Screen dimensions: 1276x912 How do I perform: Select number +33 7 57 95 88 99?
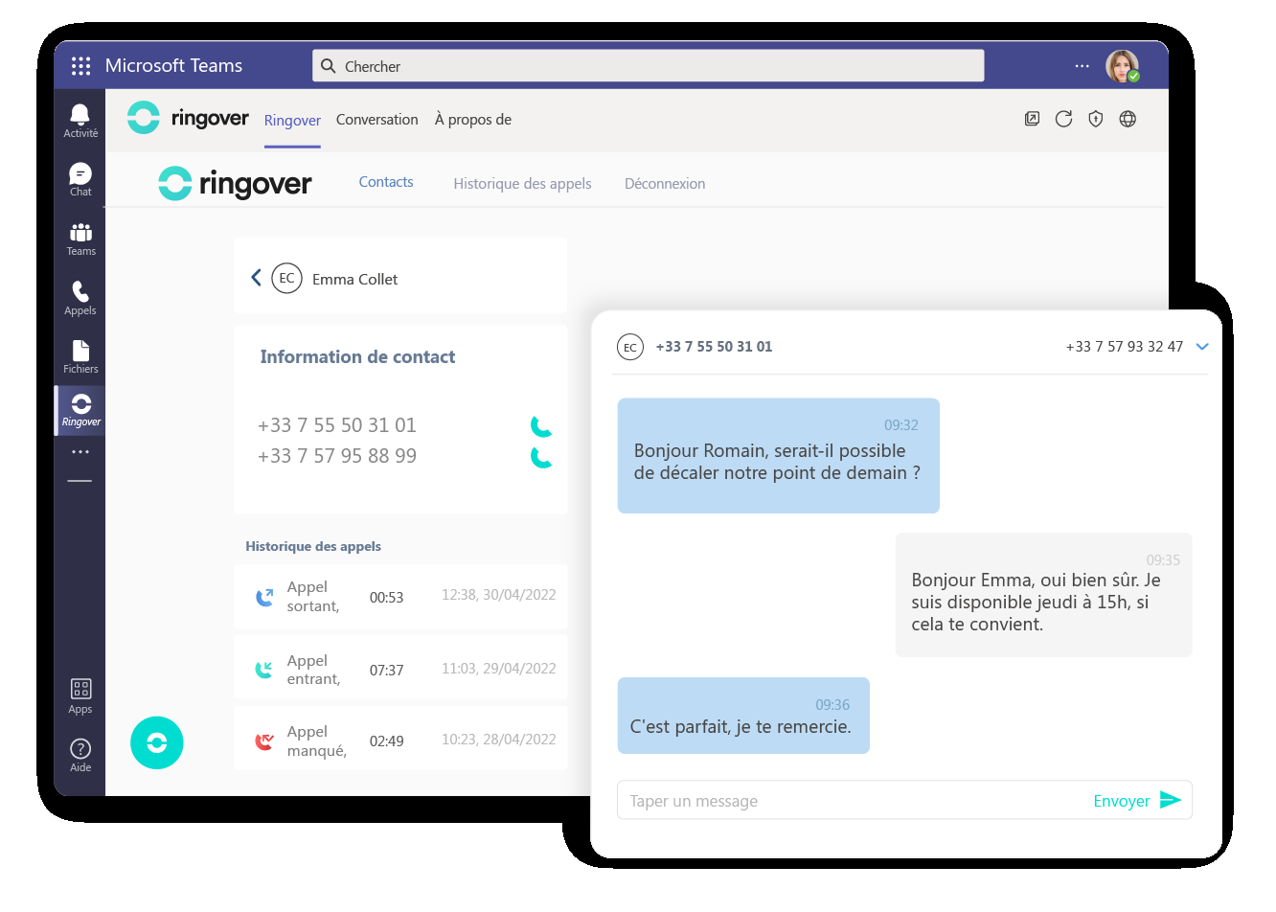[x=337, y=456]
